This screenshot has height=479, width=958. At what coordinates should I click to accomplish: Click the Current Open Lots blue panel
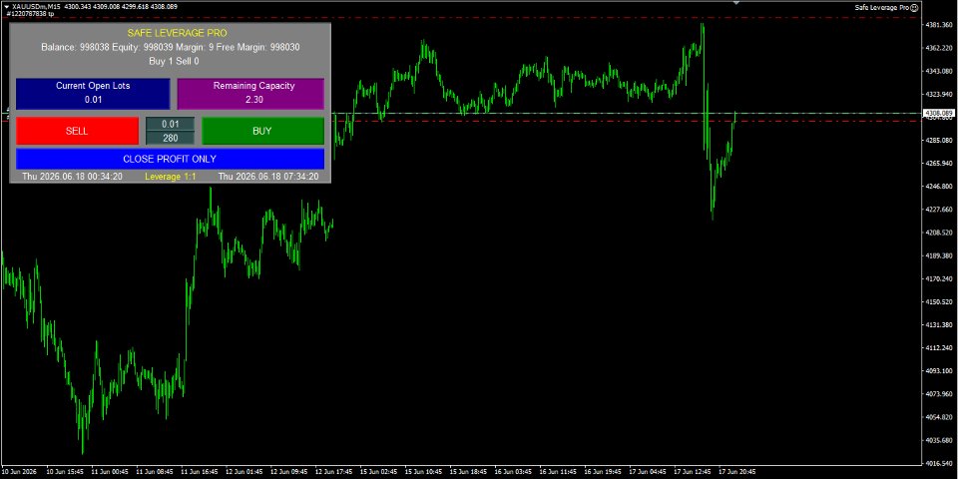(x=93, y=93)
